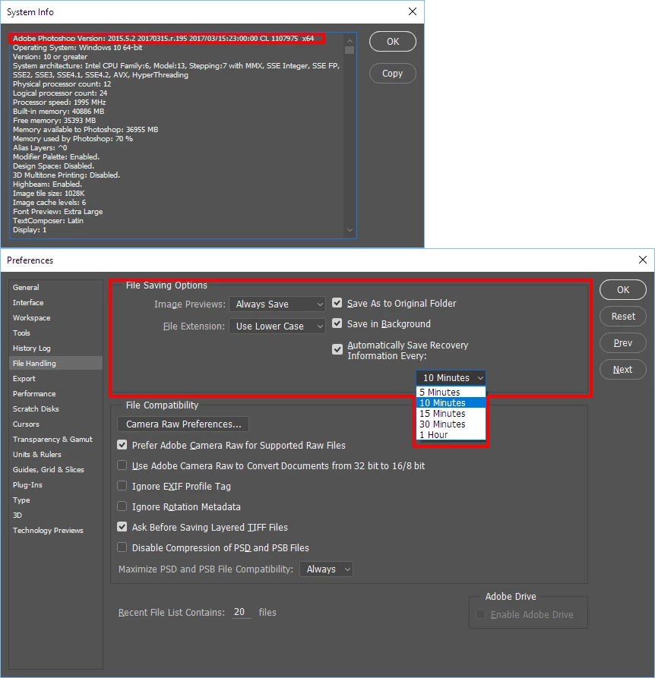
Task: Click the 10 Minutes recovery interval dropdown
Action: (x=451, y=378)
